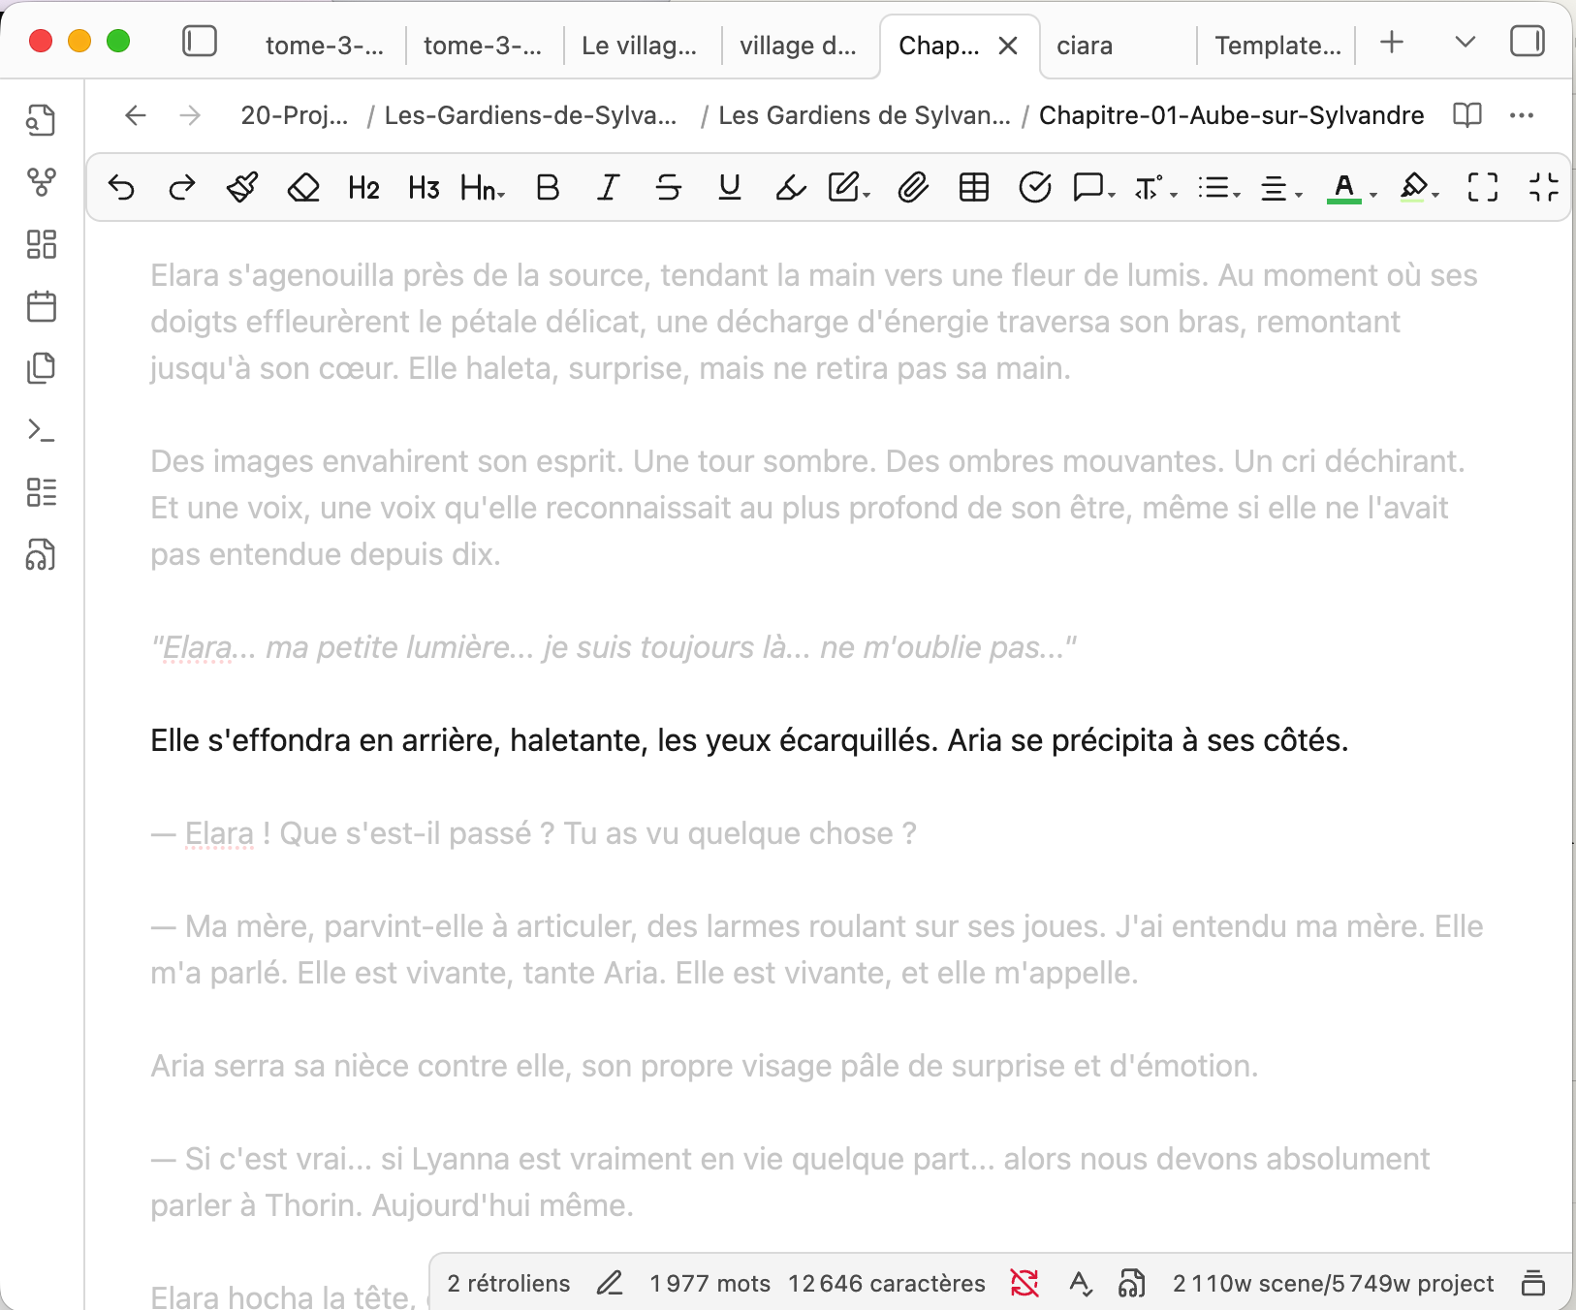Click the 2 rétroliens backlinks button

[x=509, y=1283]
